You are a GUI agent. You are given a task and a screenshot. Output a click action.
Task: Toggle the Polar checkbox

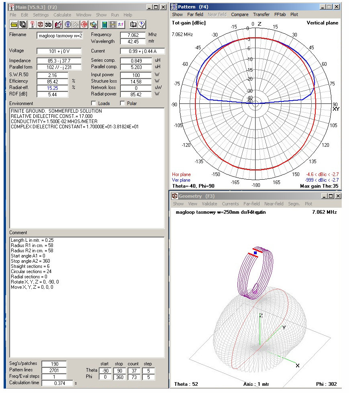(123, 103)
